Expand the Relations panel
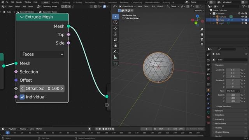The width and height of the screenshot is (249, 140). tap(219, 111)
